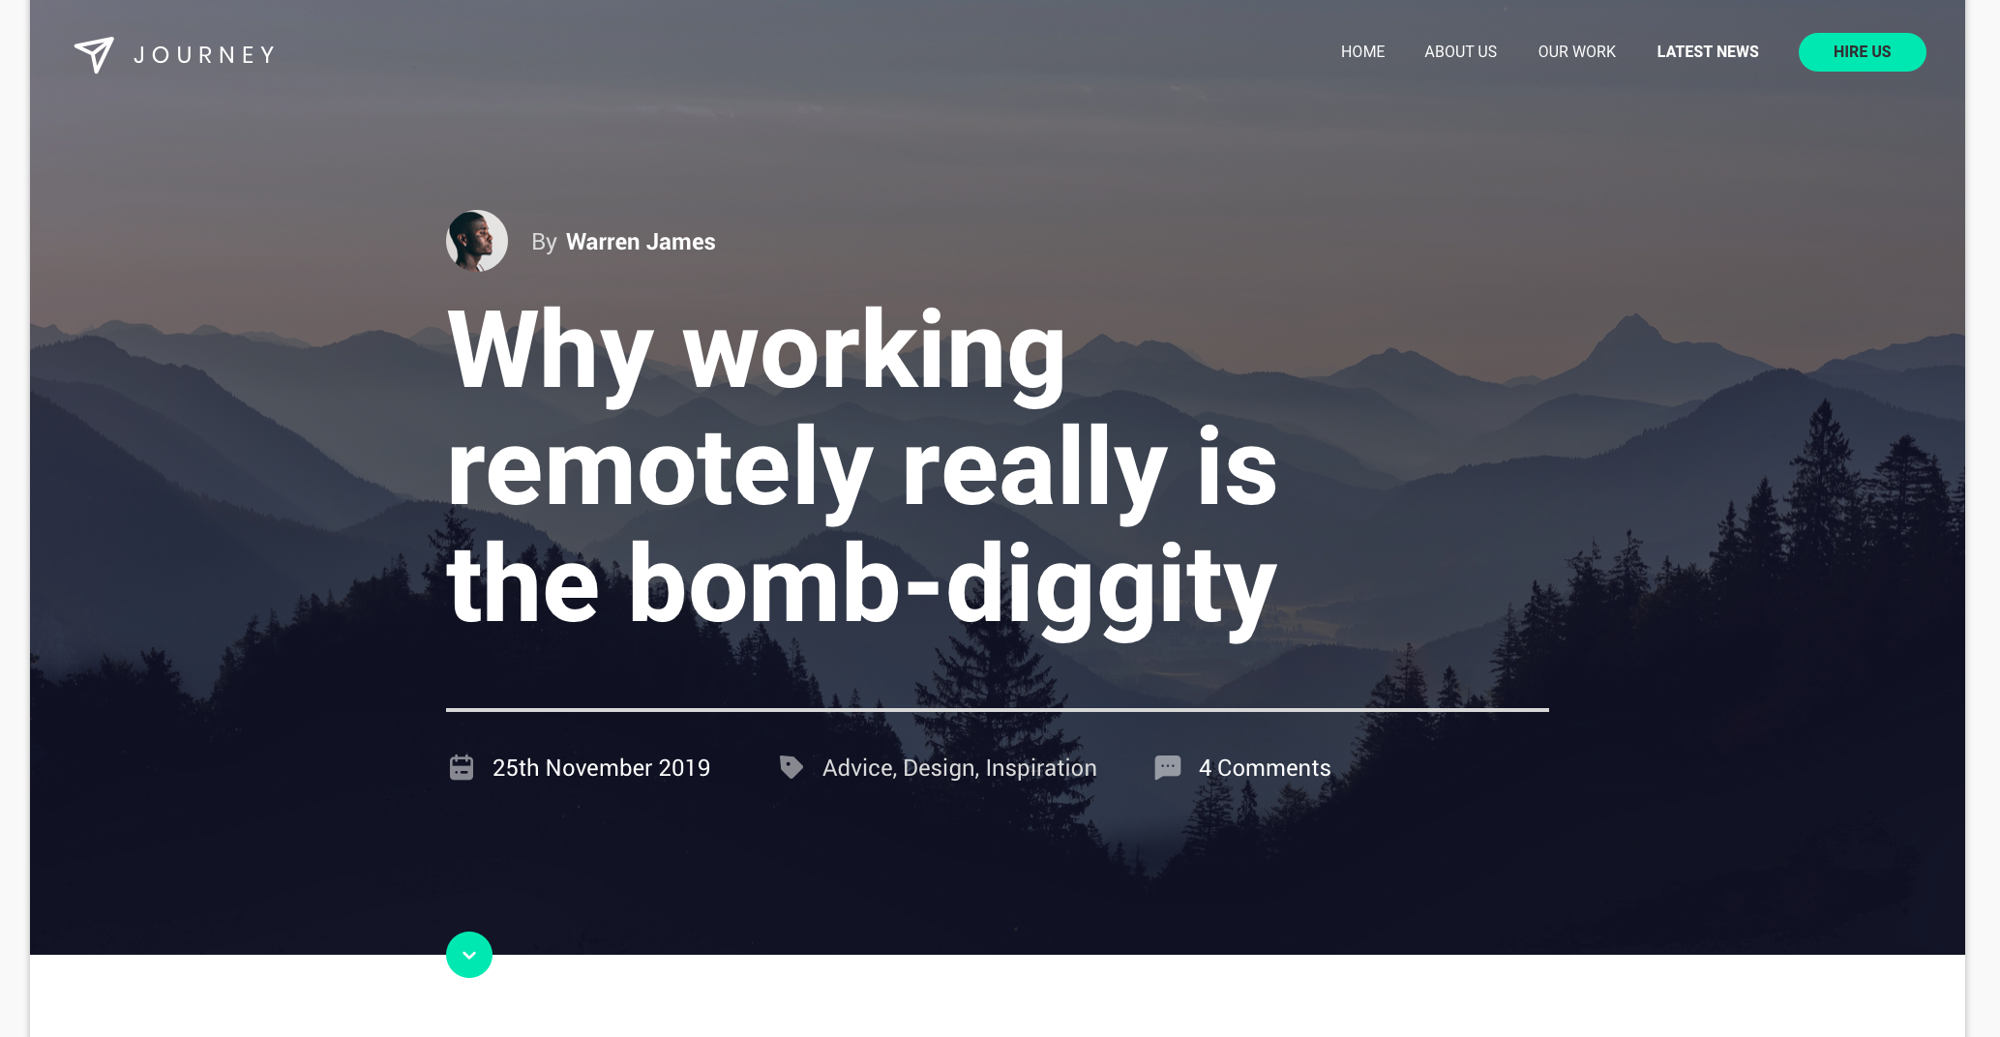Image resolution: width=2000 pixels, height=1037 pixels.
Task: Open author Warren James link
Action: pos(641,242)
